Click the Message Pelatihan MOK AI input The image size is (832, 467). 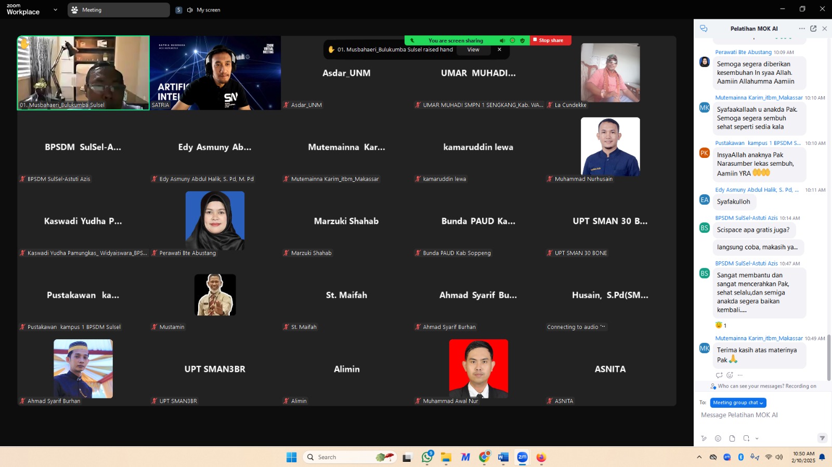tap(759, 415)
